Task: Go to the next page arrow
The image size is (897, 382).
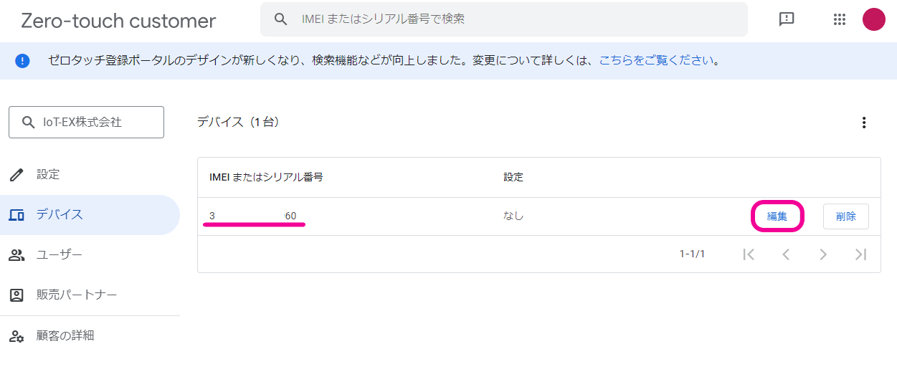Action: [x=823, y=254]
